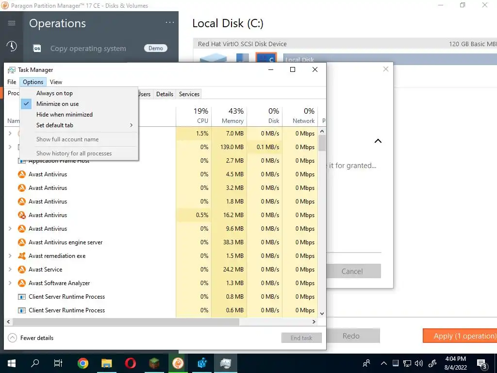Open the clock showing 4:04 PM
The width and height of the screenshot is (497, 373).
[455, 363]
